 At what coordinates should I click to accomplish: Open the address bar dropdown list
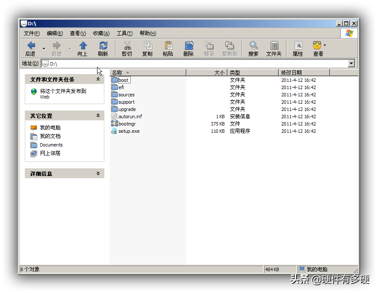[351, 63]
